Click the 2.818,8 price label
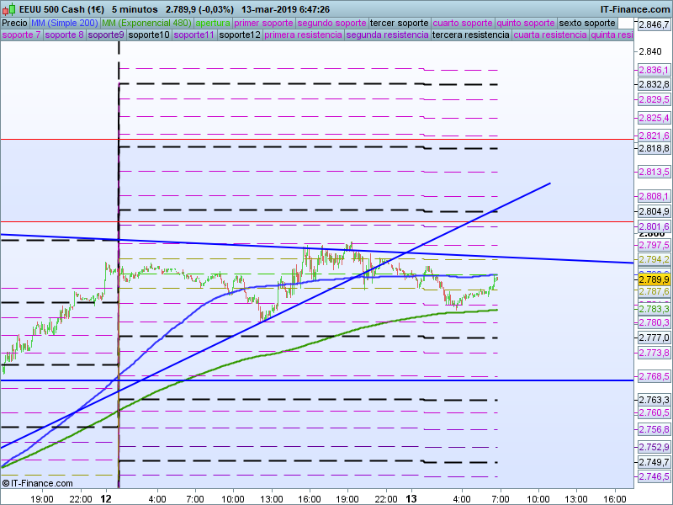Viewport: 673px width, 505px height. point(654,148)
